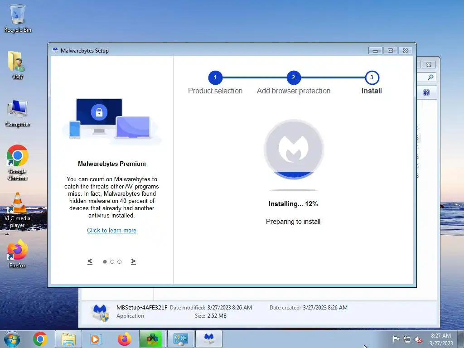This screenshot has width=464, height=348.
Task: Click the Malwarebytes Setup window title
Action: 85,51
